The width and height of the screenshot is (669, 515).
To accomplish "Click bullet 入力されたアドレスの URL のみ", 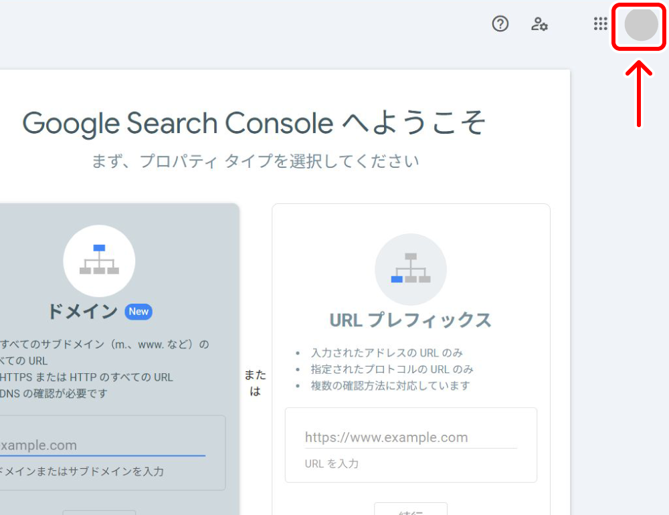I will (x=387, y=352).
